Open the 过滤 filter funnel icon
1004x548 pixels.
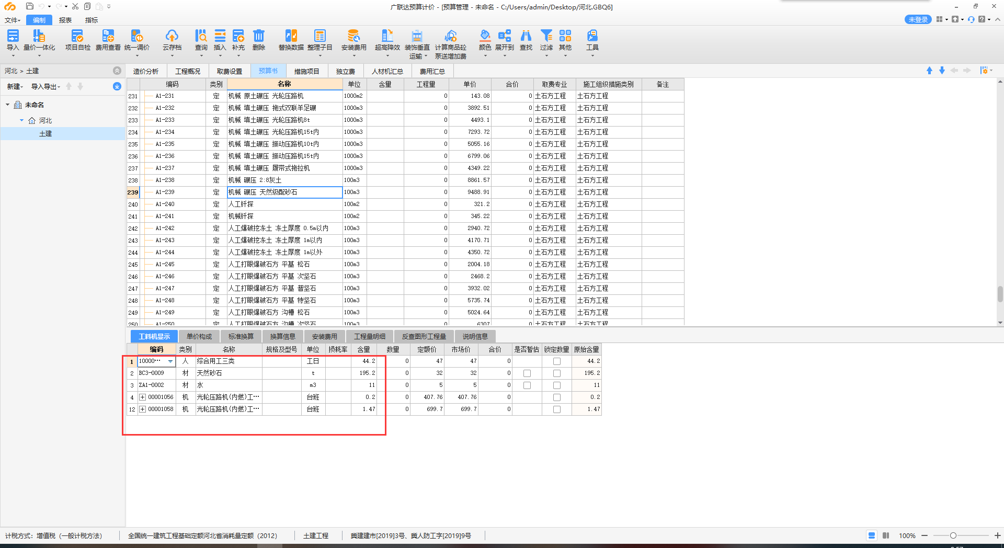pyautogui.click(x=546, y=40)
